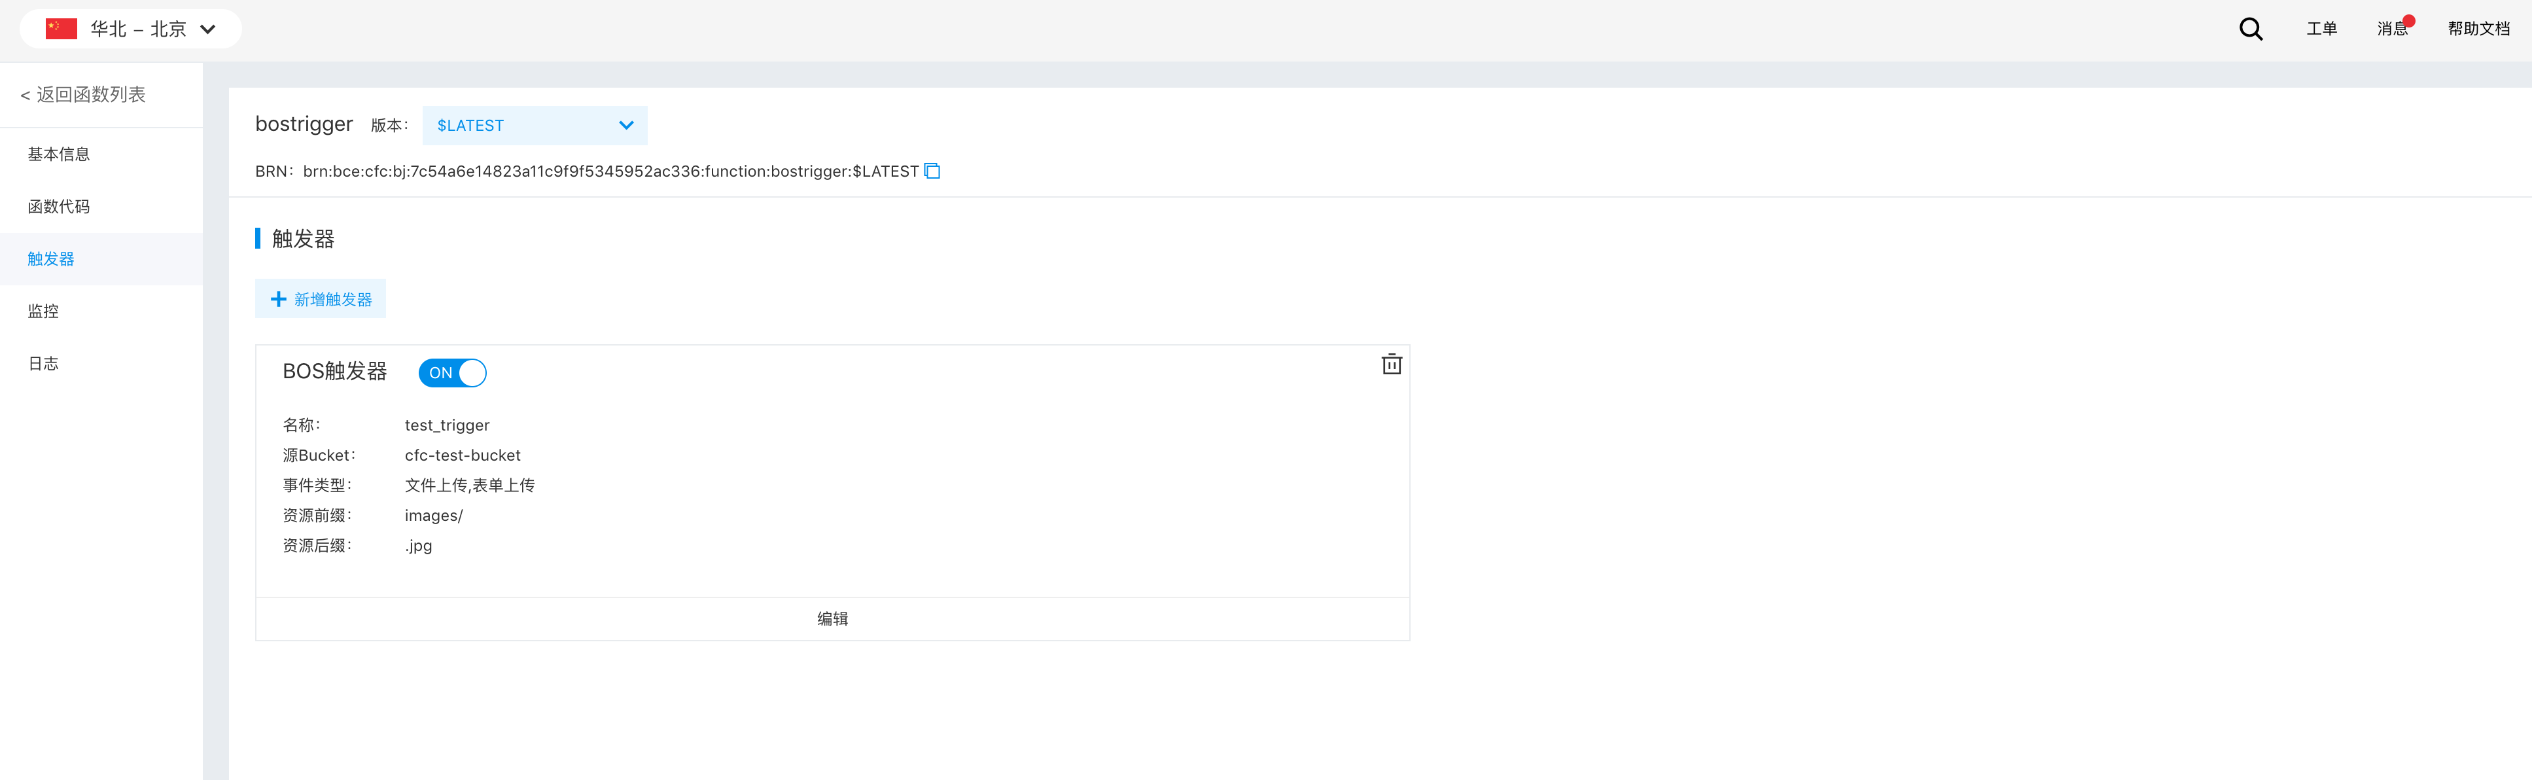This screenshot has width=2532, height=780.
Task: Open 帮助文档 help link
Action: tap(2478, 29)
